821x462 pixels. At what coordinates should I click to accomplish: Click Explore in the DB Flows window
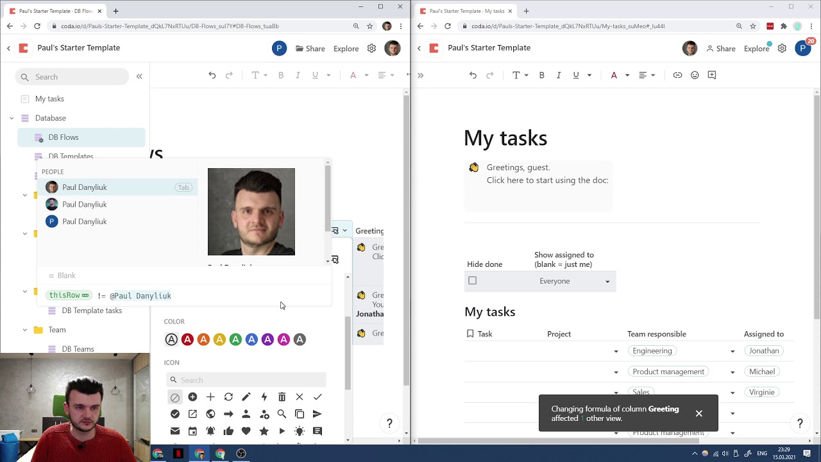[x=346, y=48]
